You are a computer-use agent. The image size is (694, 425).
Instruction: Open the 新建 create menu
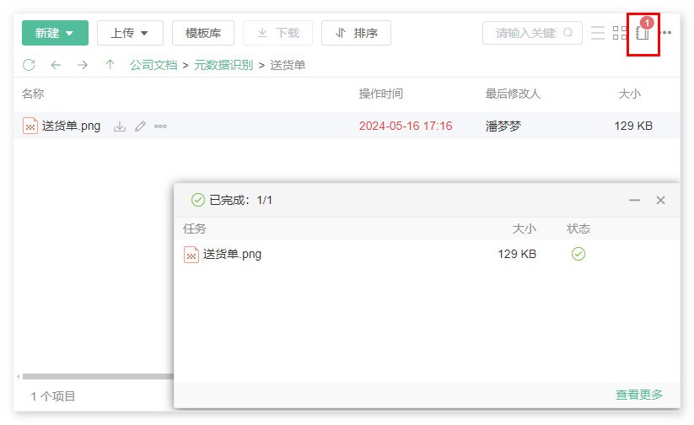(55, 33)
